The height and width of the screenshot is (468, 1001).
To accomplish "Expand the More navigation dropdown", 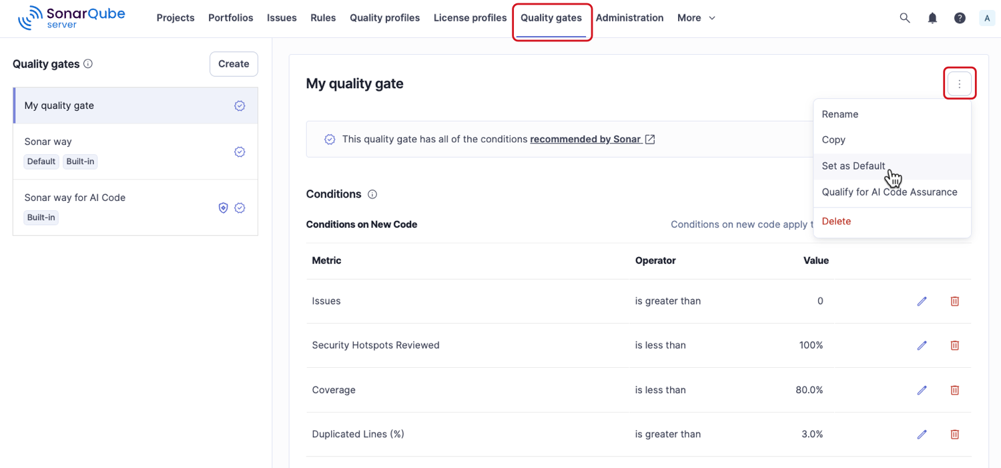I will [695, 18].
